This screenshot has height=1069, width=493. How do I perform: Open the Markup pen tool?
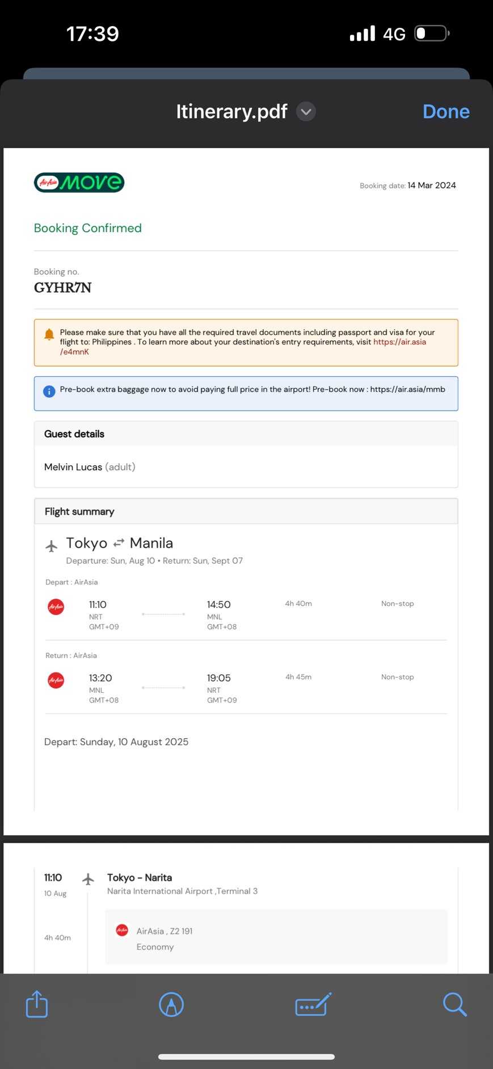(x=171, y=1004)
